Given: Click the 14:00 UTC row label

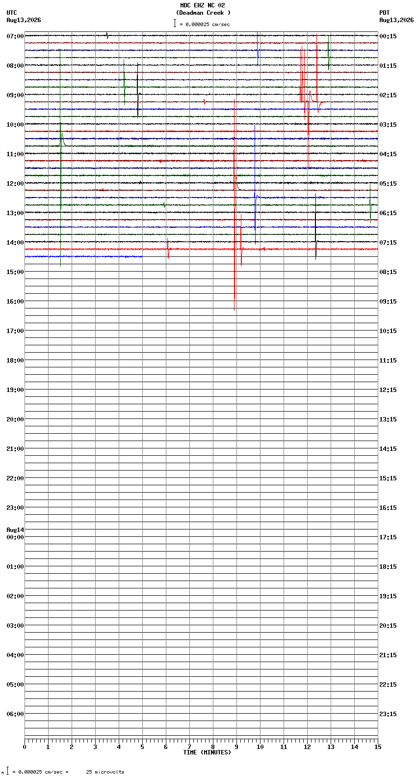Looking at the screenshot, I should point(15,243).
